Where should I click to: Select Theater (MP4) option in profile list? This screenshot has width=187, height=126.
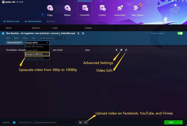37,50
